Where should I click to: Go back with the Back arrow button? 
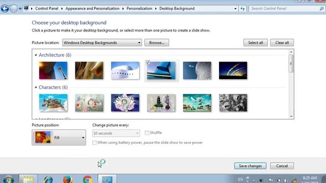point(5,9)
